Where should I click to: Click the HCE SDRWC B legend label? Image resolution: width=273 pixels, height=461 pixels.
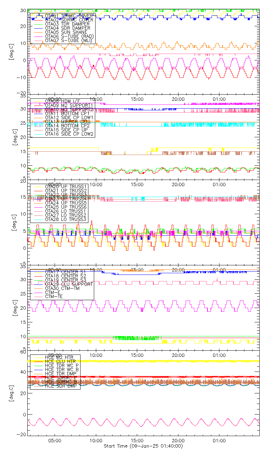(60, 382)
